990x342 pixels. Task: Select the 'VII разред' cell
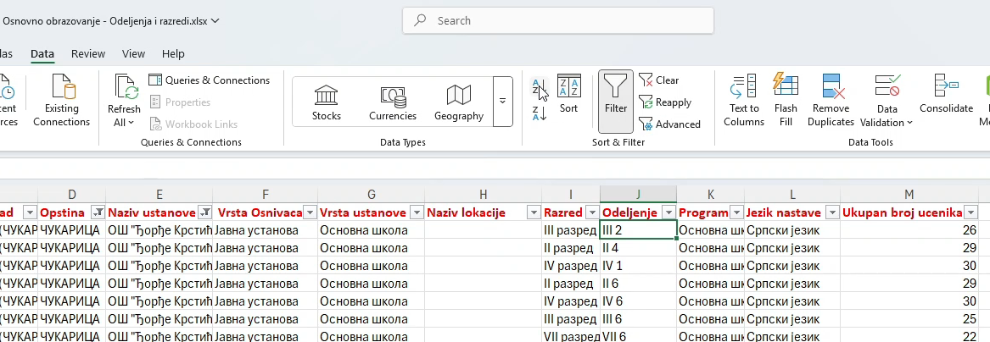(x=571, y=336)
